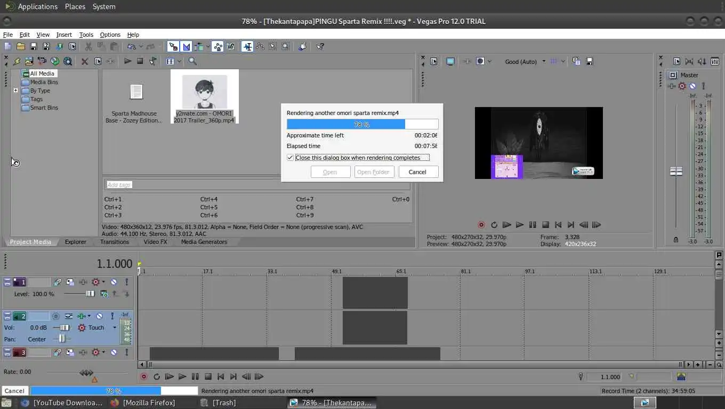Open the Touch automation mode dropdown

point(115,328)
